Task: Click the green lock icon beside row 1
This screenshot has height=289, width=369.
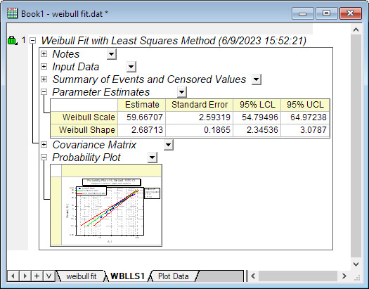Action: tap(12, 41)
